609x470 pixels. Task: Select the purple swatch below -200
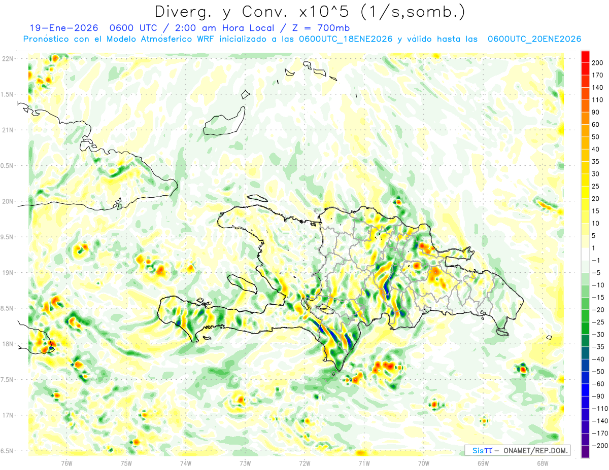tap(585, 452)
